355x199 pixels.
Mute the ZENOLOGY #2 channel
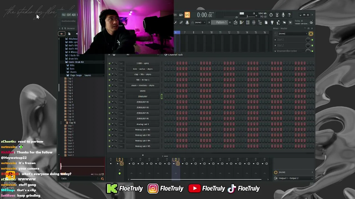109,102
